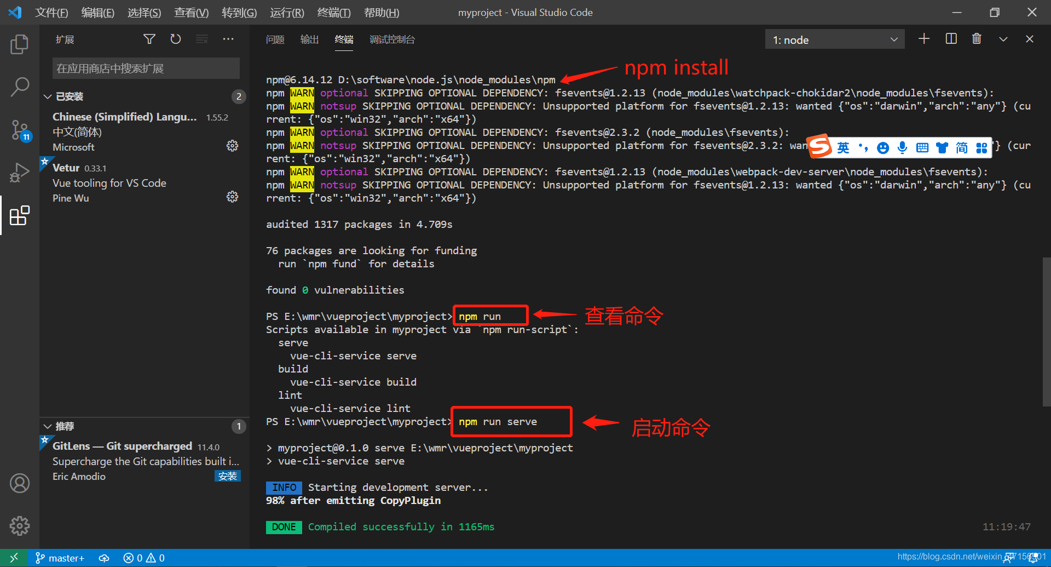
Task: Switch to the 调试控制台 debug console tab
Action: 392,39
